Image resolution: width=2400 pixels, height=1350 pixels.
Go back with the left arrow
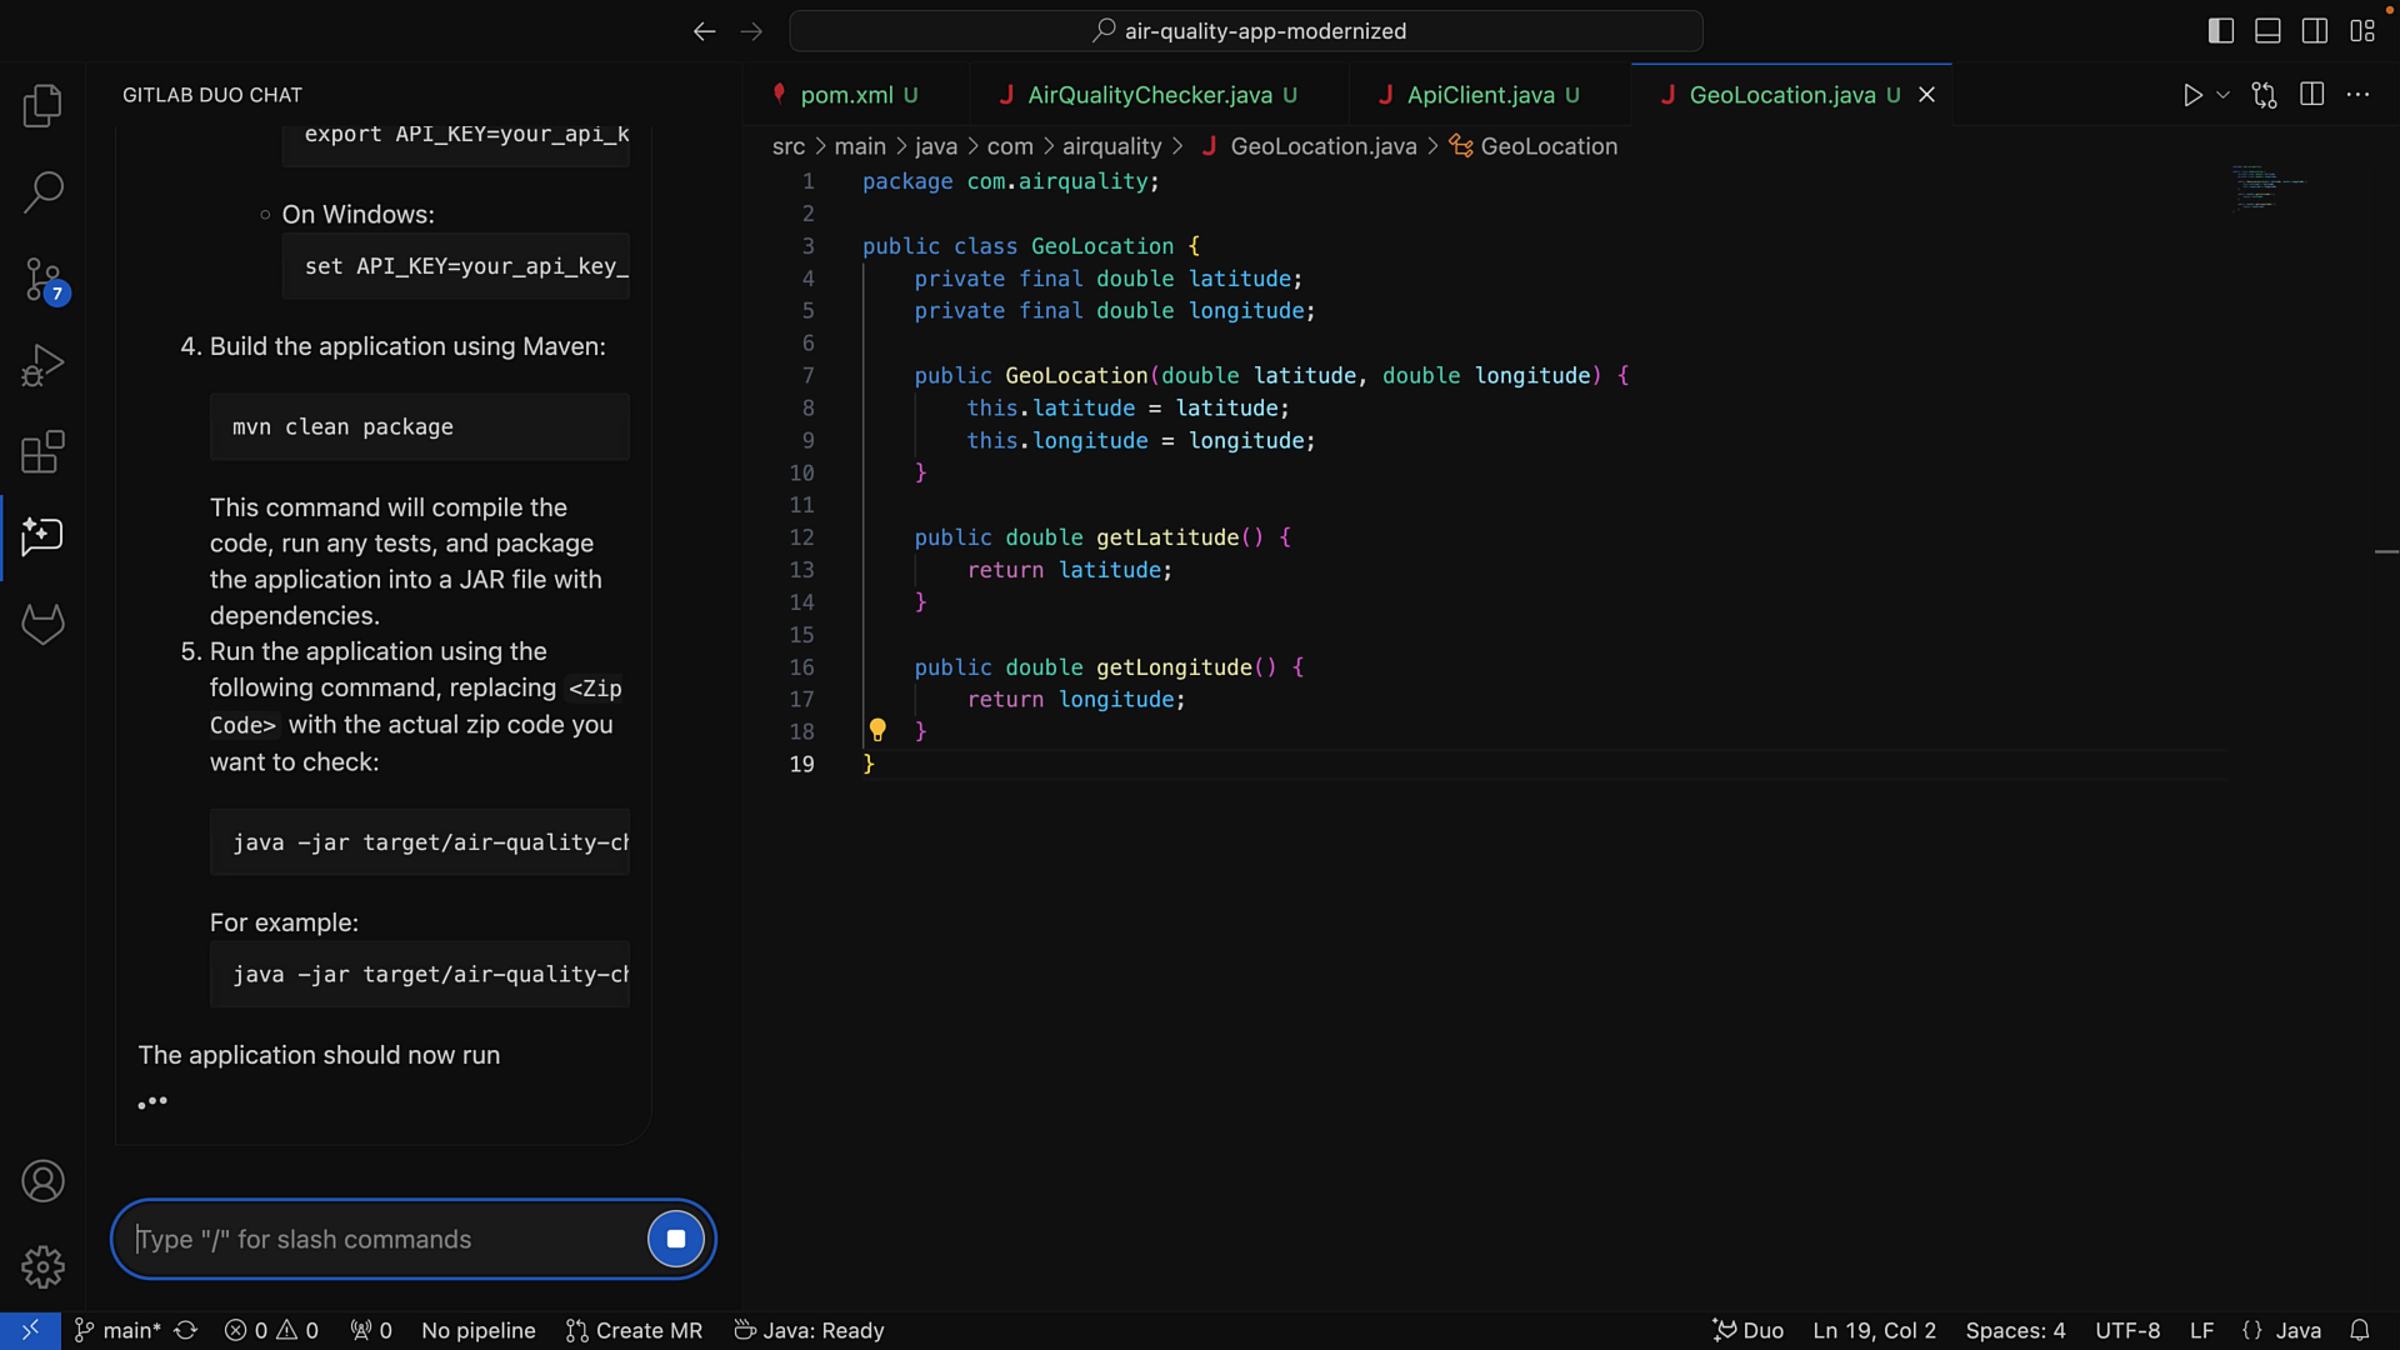[x=704, y=32]
